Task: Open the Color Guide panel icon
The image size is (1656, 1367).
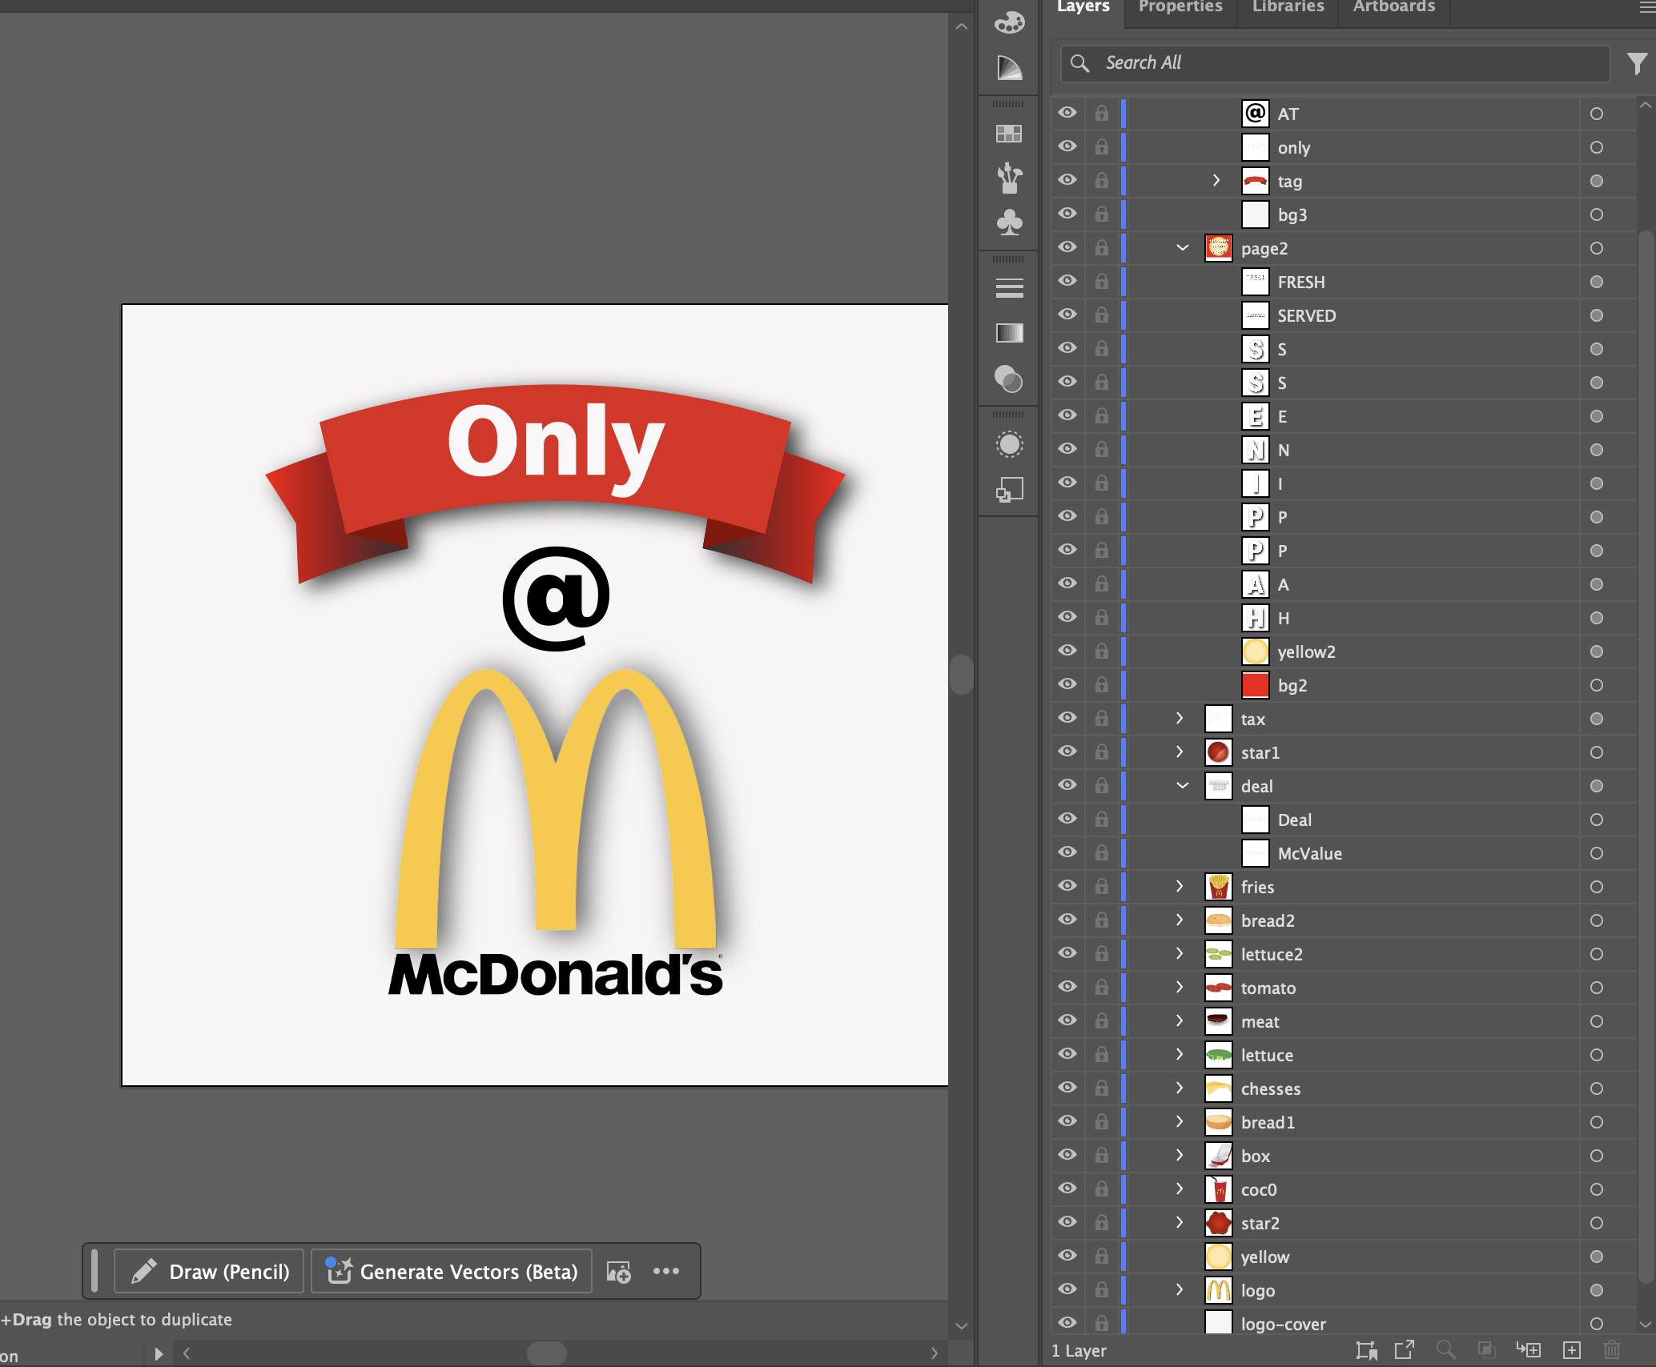Action: tap(1009, 68)
